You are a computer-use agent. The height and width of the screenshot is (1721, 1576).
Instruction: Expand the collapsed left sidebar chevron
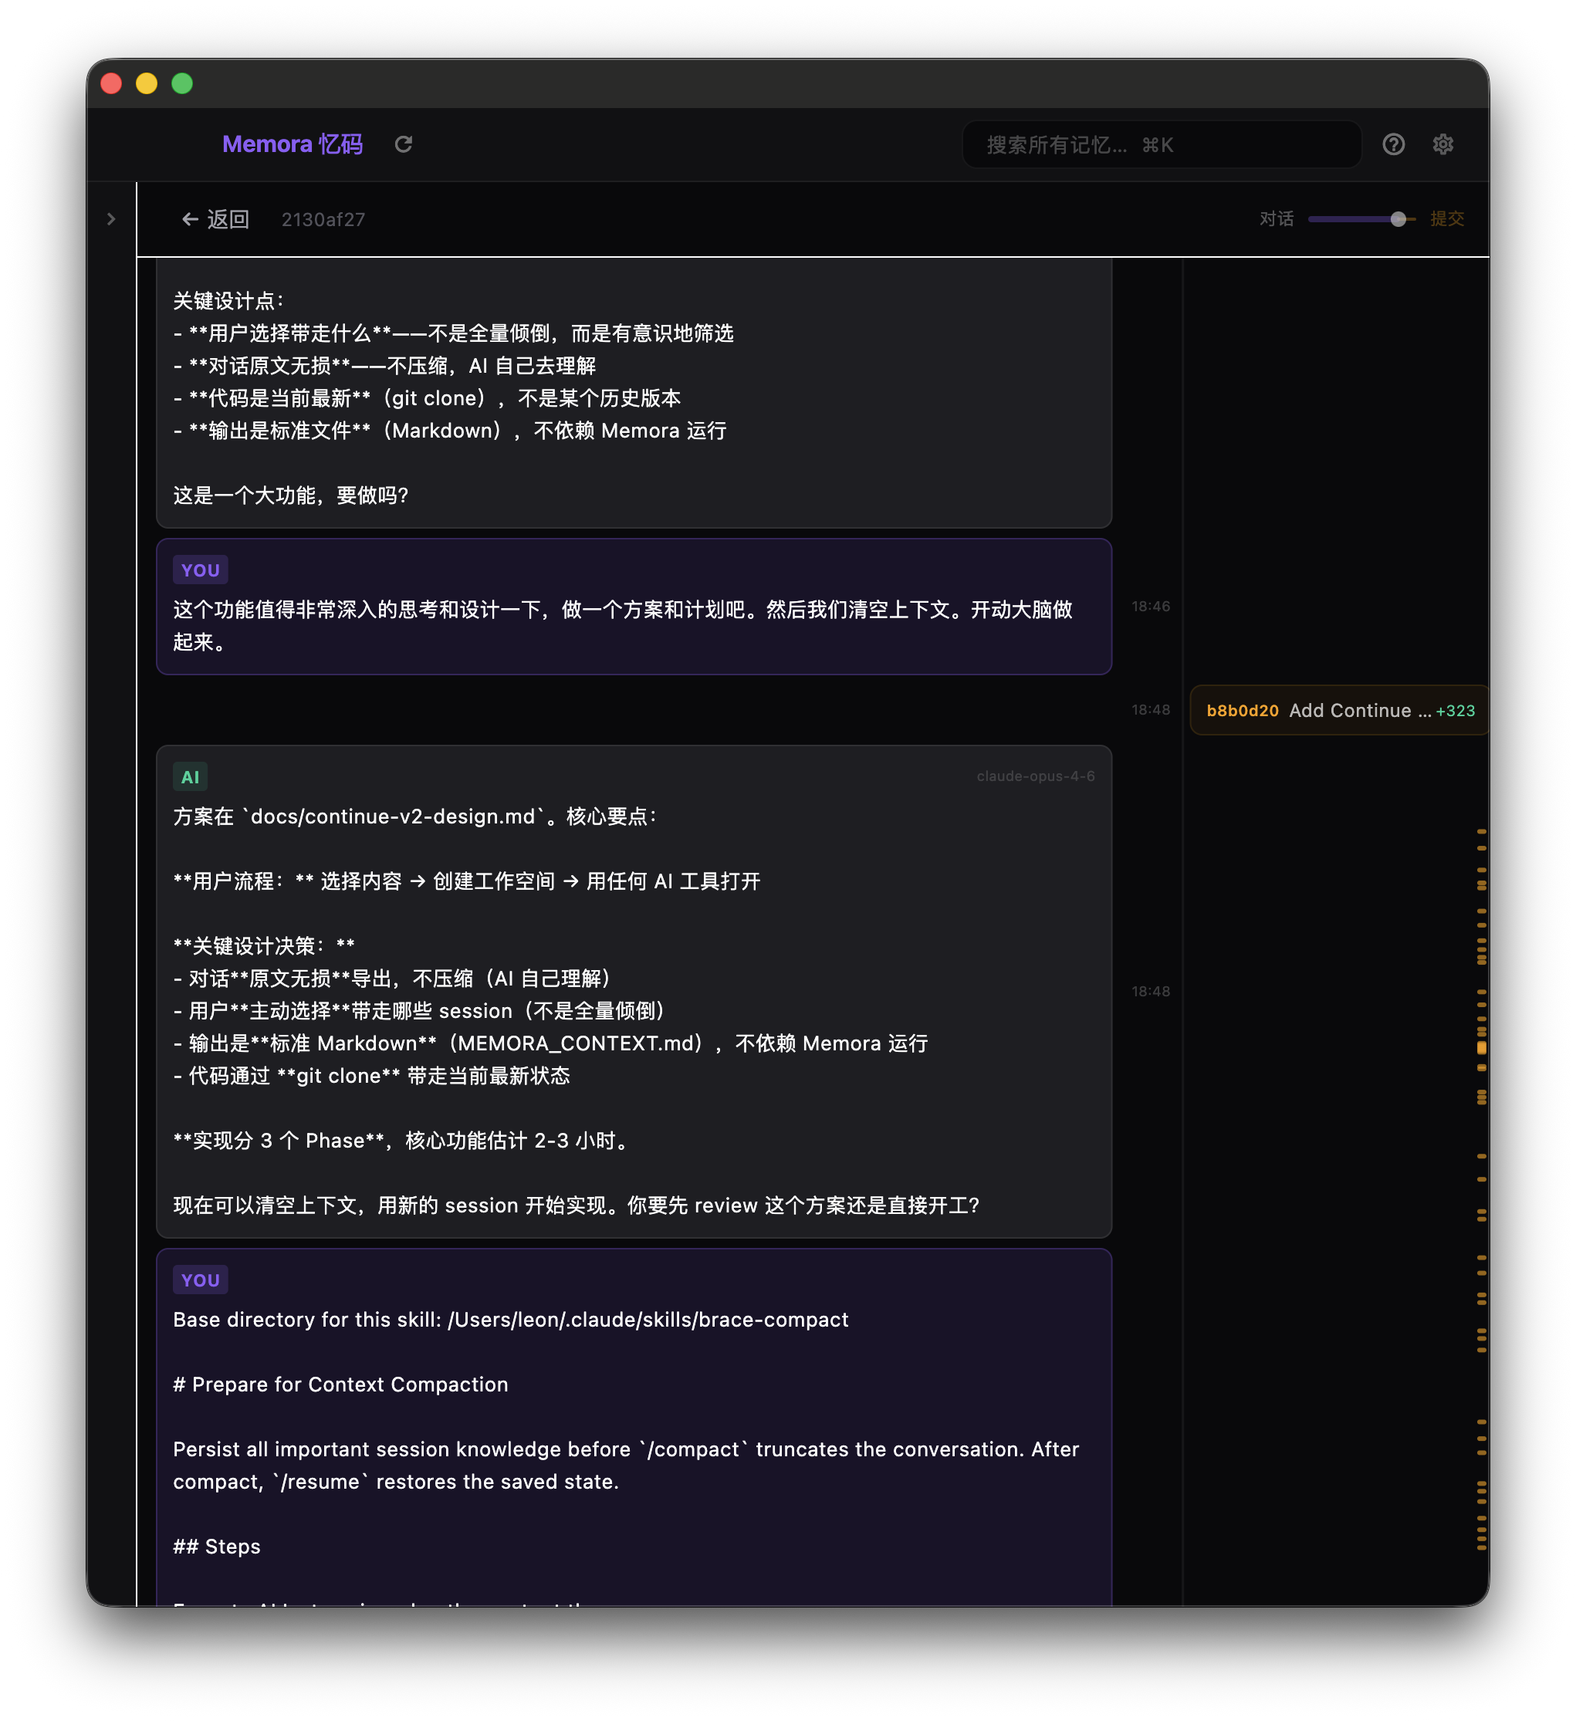(111, 219)
